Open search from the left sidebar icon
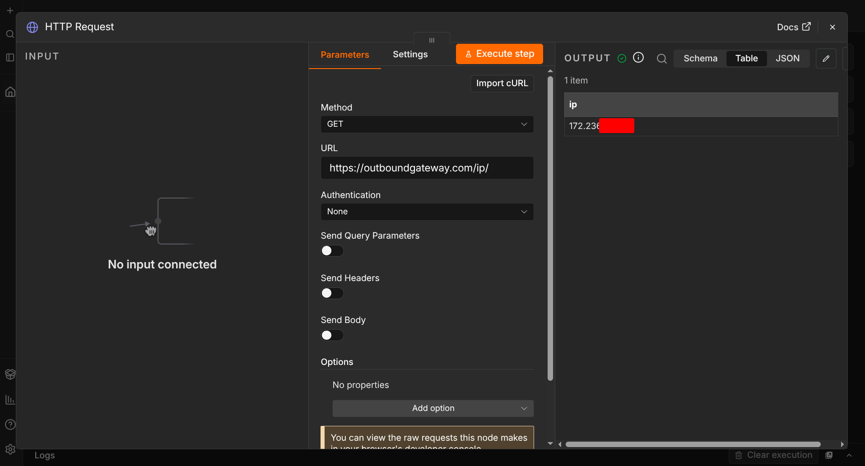The height and width of the screenshot is (466, 865). [x=10, y=34]
